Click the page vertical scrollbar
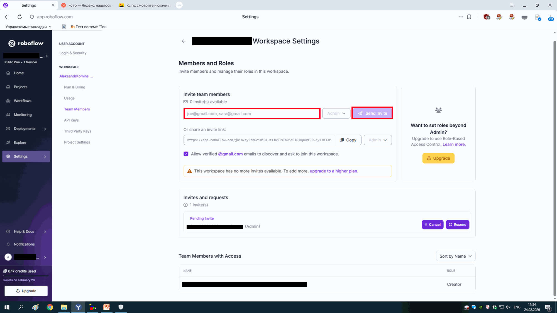 (x=554, y=168)
